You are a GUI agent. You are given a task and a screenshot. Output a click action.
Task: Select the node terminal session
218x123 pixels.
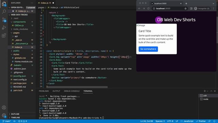point(208,99)
